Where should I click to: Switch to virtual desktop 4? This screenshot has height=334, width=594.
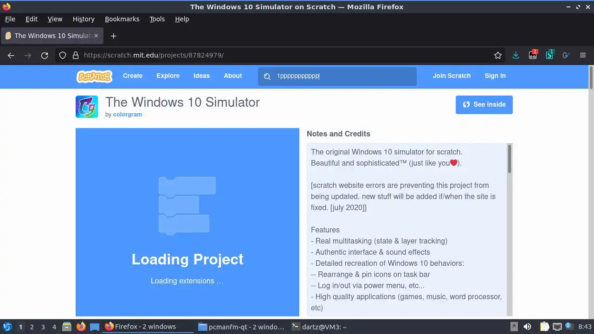click(54, 327)
